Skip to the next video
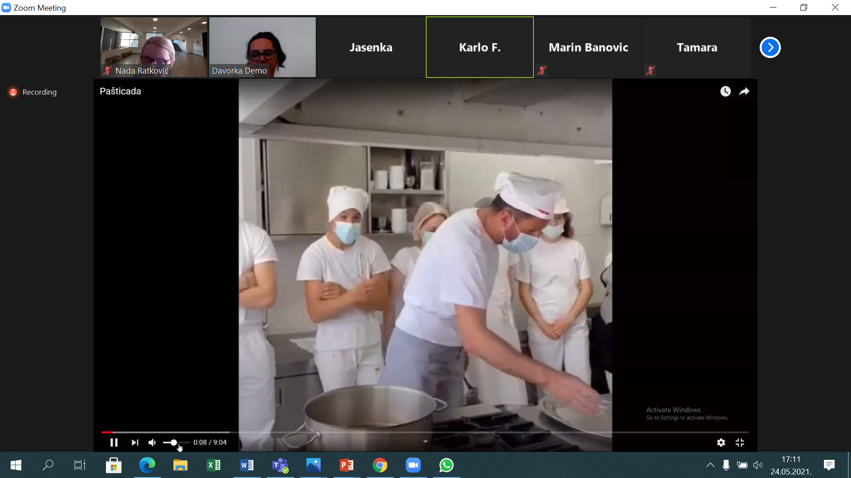Viewport: 851px width, 478px height. click(135, 442)
